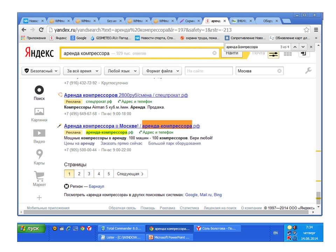Open Yandex search settings sliders icon
The width and height of the screenshot is (336, 252).
click(273, 55)
